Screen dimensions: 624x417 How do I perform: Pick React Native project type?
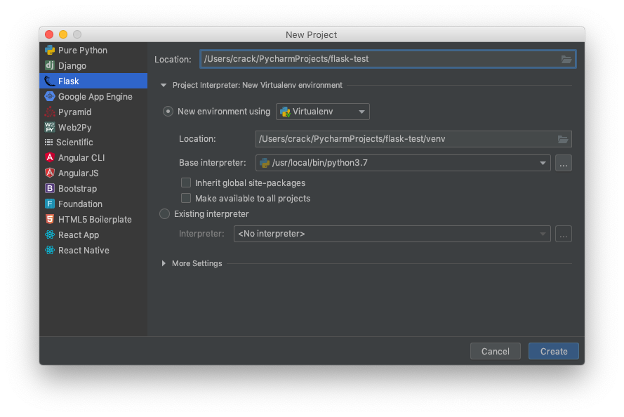point(93,251)
